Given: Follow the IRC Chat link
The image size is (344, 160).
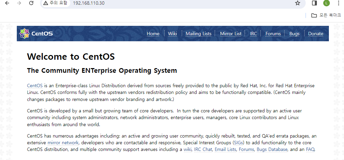Looking at the screenshot, I should coord(203,150).
